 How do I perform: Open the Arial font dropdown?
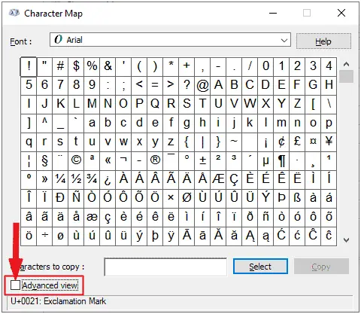170,40
